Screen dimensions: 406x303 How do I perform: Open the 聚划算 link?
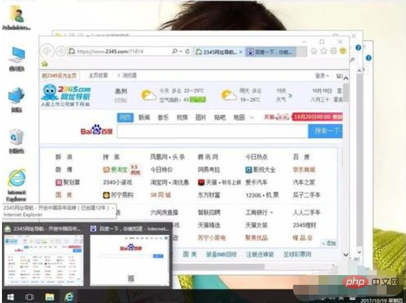click(68, 182)
